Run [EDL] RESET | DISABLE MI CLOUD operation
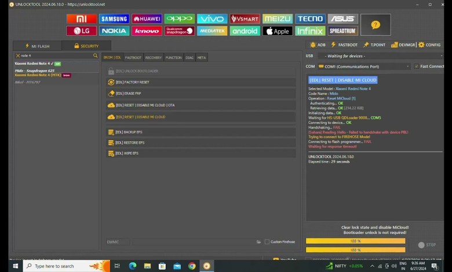Image resolution: width=452 pixels, height=272 pixels. 201,117
